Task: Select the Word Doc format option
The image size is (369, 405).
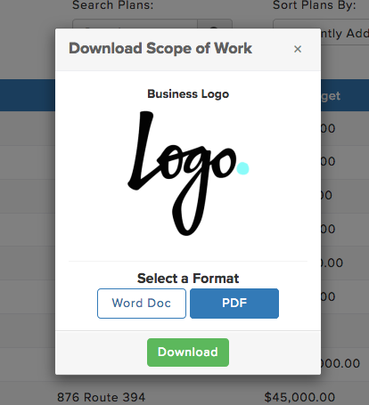Action: (x=142, y=304)
